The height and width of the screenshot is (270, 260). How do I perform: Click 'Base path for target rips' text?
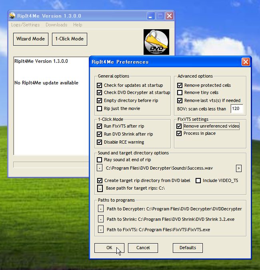point(135,188)
